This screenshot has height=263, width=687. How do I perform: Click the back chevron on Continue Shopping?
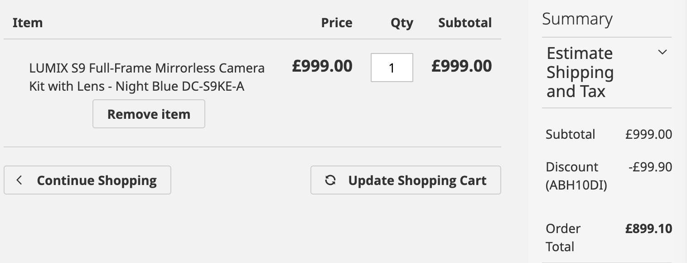[19, 180]
